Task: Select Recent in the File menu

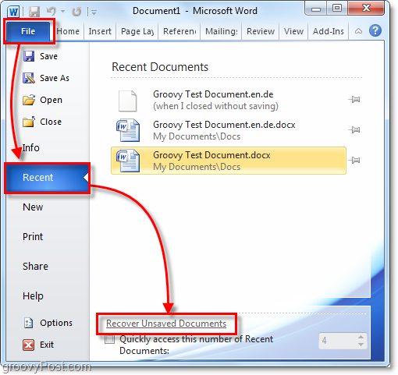Action: 47,178
